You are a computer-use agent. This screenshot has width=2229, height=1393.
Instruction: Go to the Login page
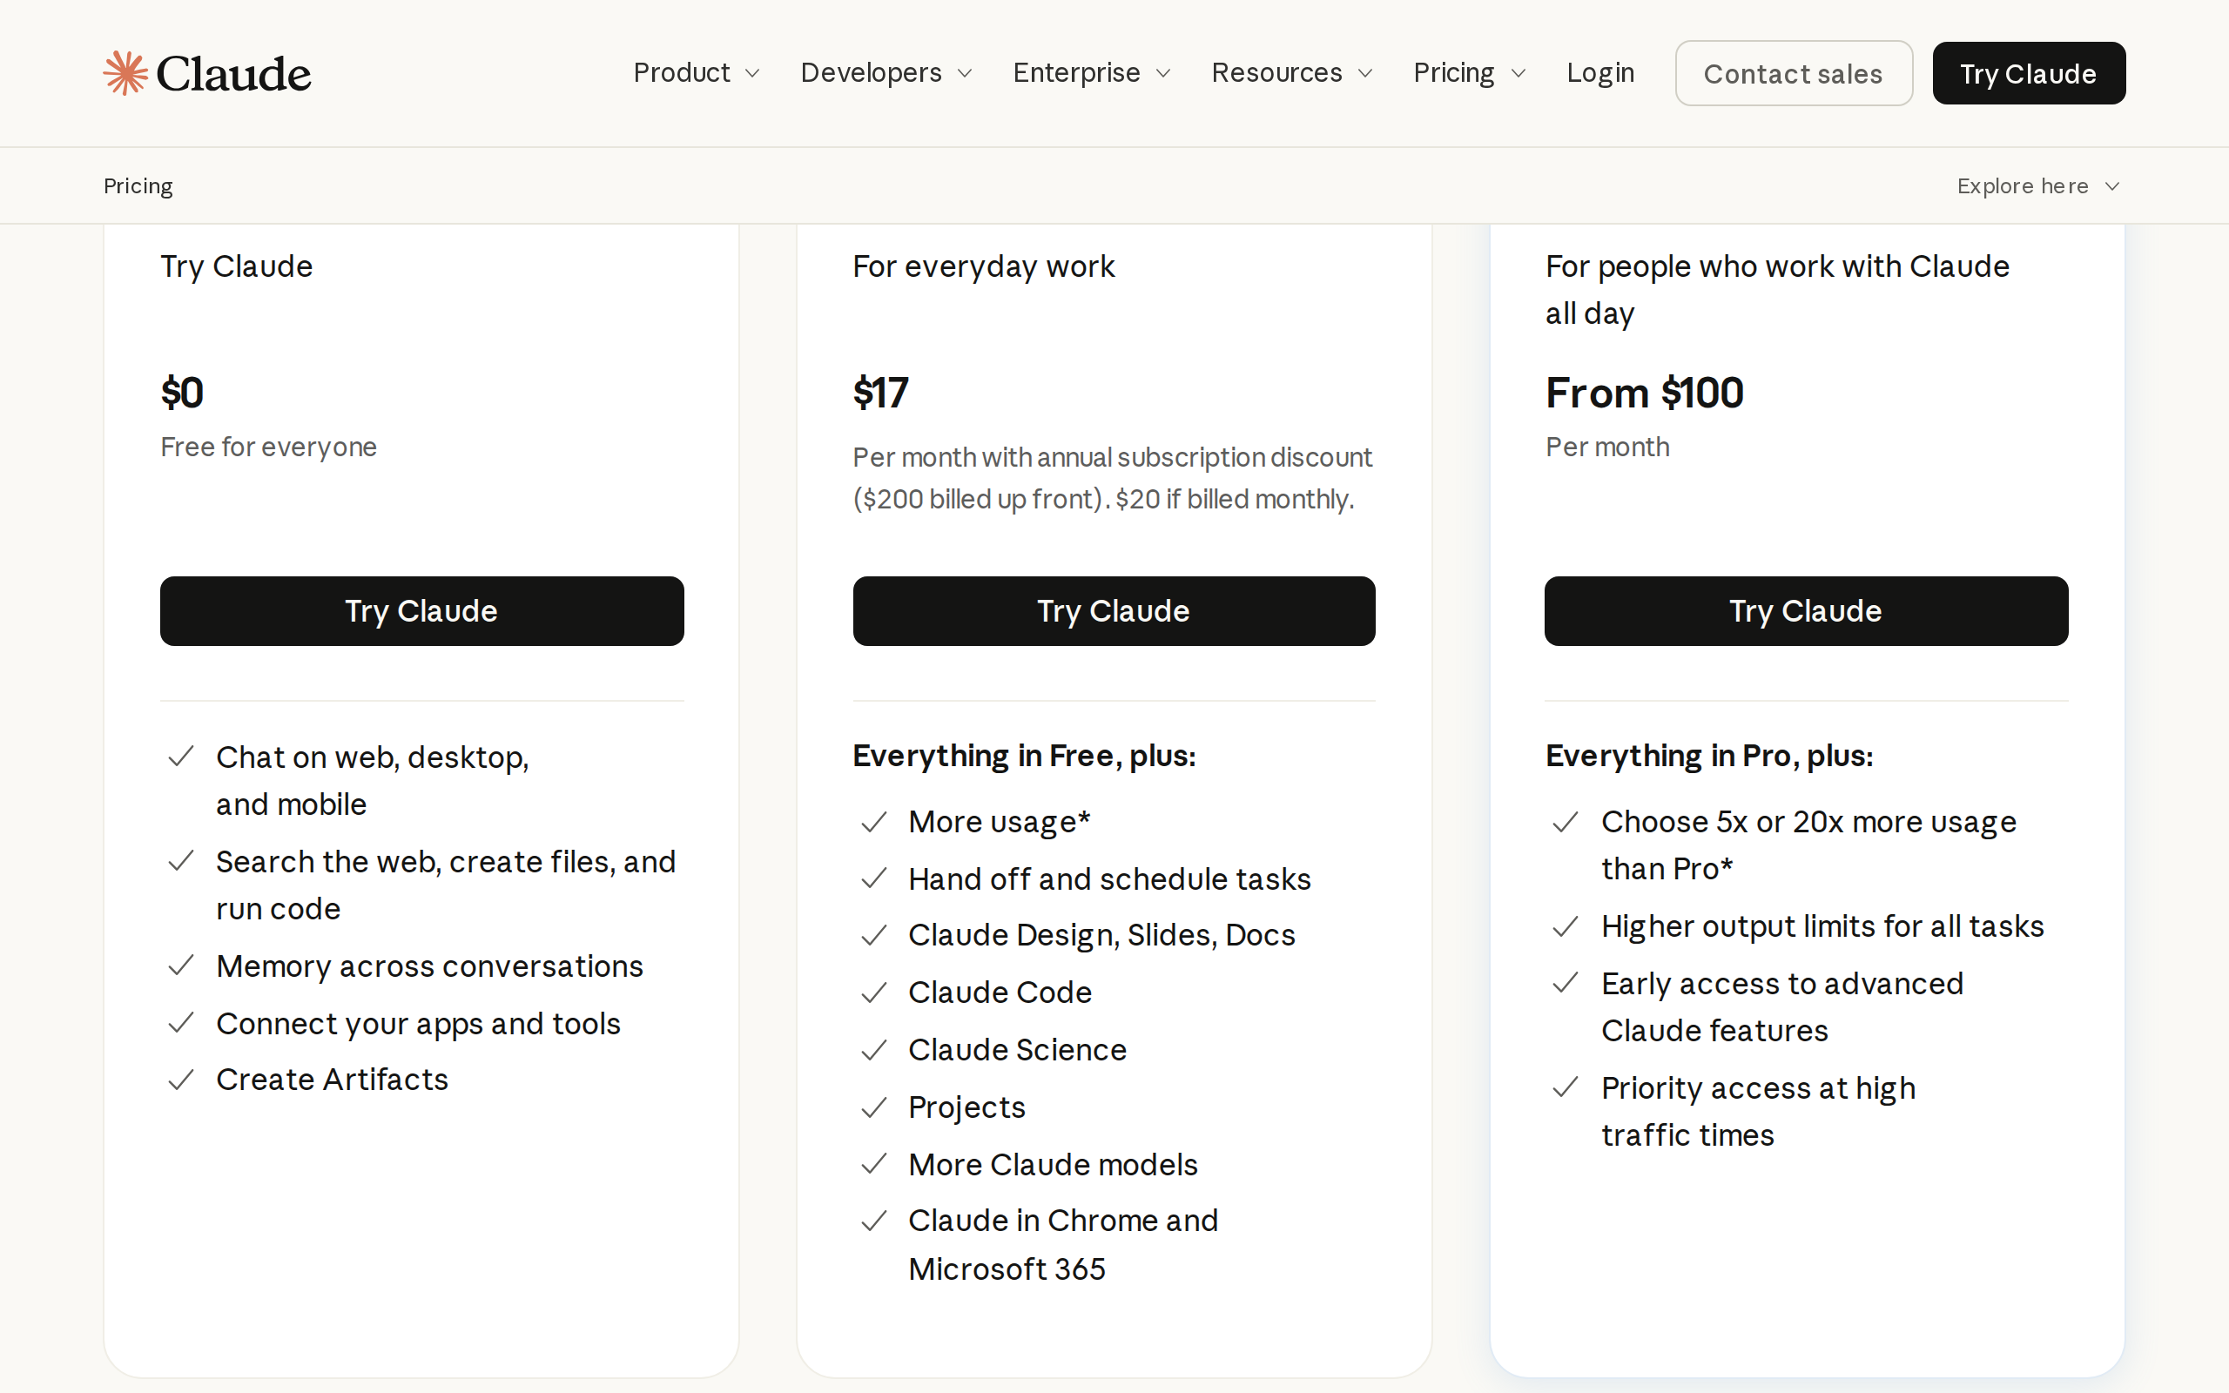(1599, 73)
